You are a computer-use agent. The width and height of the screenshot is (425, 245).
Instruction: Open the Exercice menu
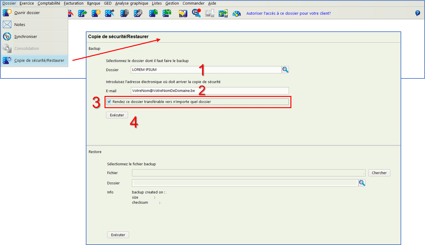27,3
